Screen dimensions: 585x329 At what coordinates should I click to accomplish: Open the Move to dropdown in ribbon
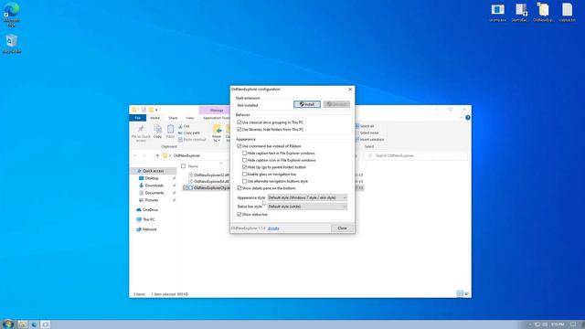point(217,133)
